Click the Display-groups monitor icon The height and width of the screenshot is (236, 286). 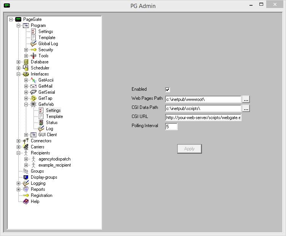point(26,177)
